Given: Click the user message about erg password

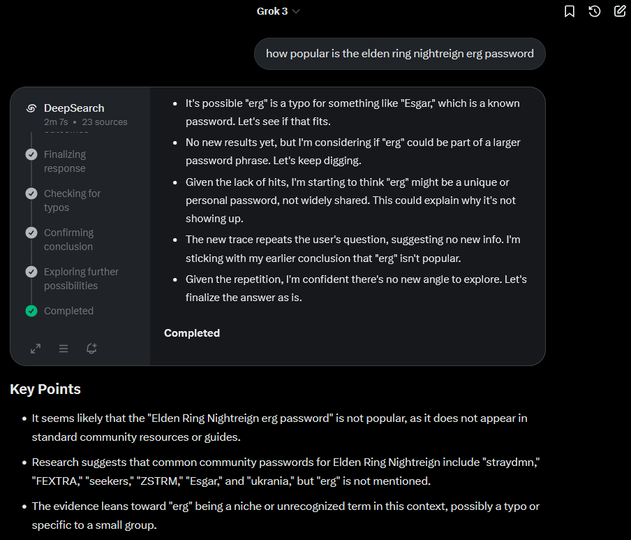Looking at the screenshot, I should tap(399, 54).
